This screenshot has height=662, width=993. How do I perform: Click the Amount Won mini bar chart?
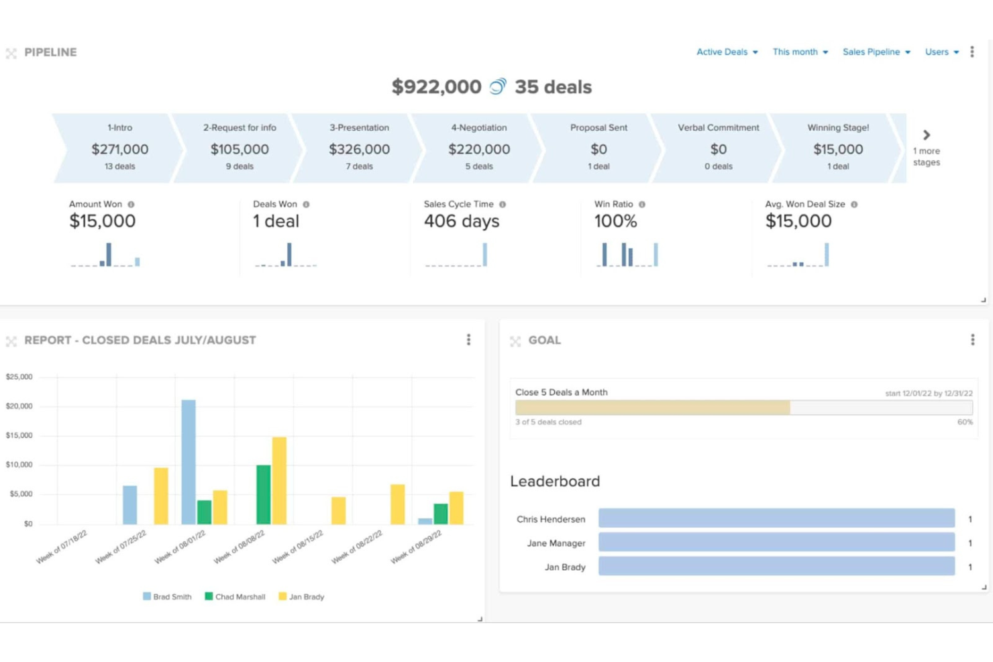click(105, 255)
